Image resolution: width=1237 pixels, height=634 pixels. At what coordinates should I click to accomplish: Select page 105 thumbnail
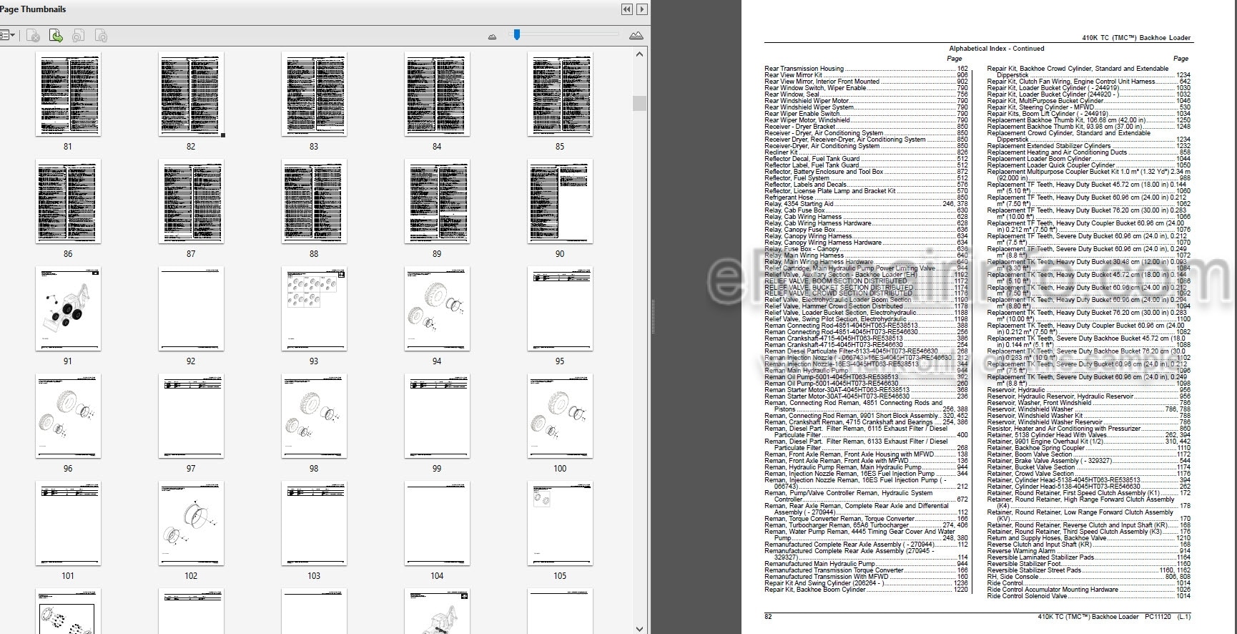[560, 524]
